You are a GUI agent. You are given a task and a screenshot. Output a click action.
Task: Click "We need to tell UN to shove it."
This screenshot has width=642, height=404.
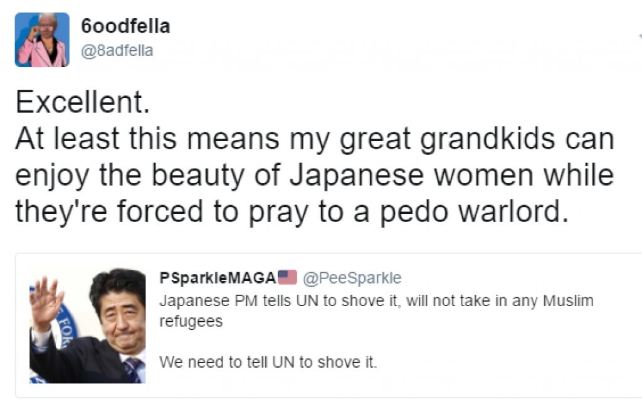pyautogui.click(x=268, y=362)
